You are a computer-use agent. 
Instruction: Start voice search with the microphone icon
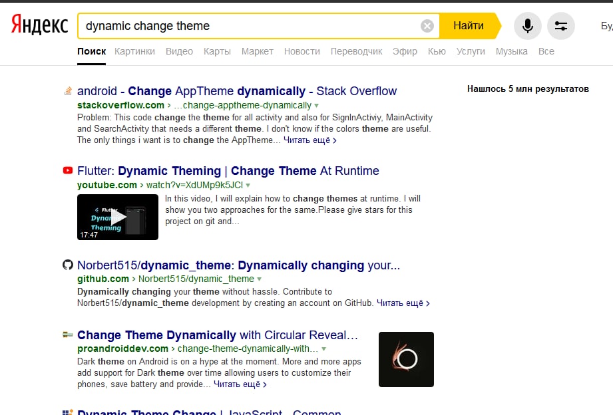(x=527, y=26)
